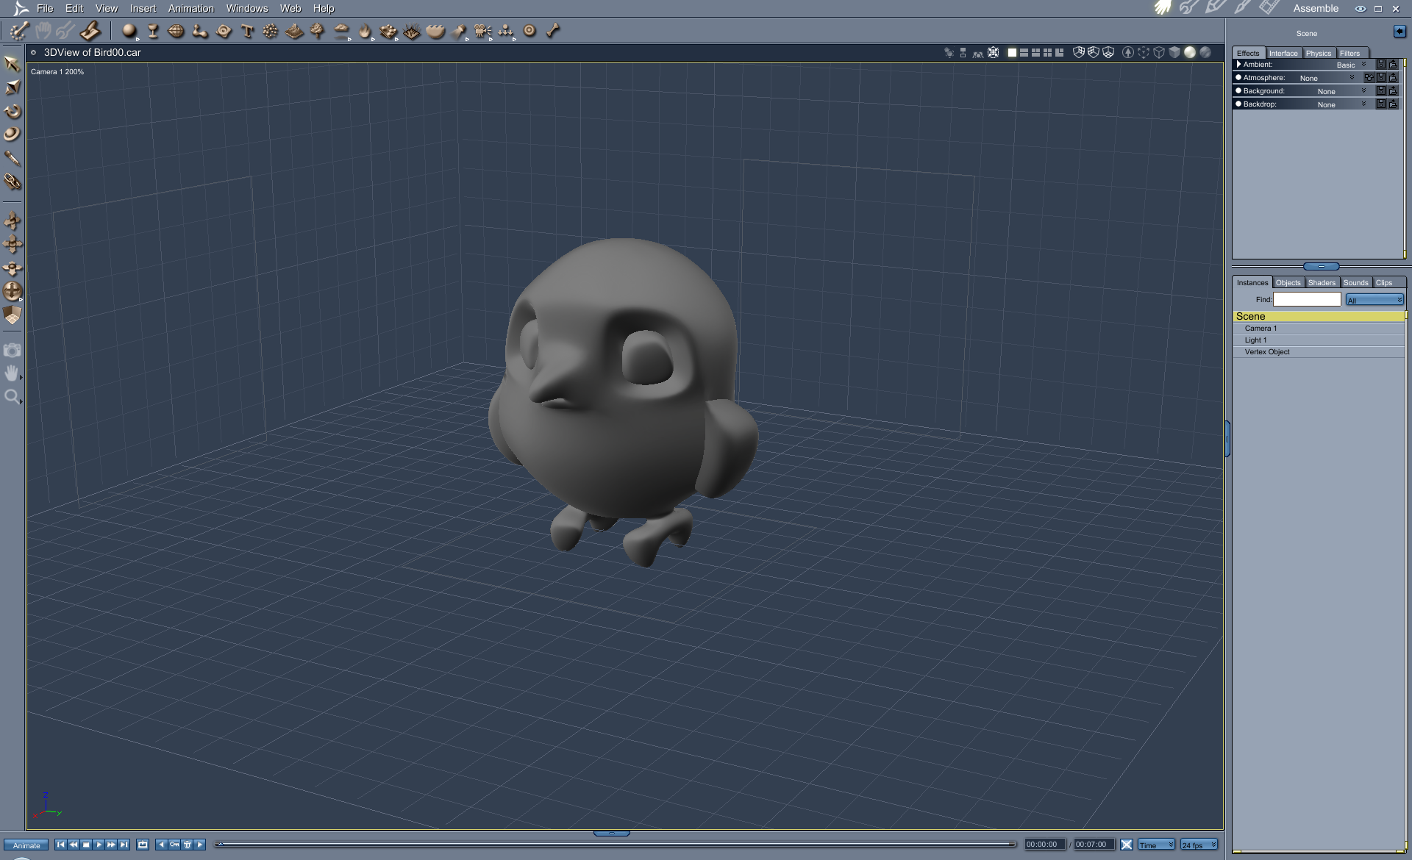The width and height of the screenshot is (1412, 860).
Task: Select Vertex Object in the Instances list
Action: point(1268,351)
